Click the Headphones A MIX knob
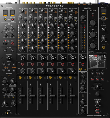This screenshot has height=118, width=110. point(4,103)
